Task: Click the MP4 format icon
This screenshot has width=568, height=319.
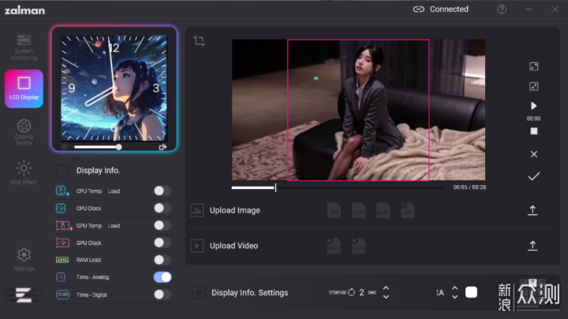Action: pos(334,246)
